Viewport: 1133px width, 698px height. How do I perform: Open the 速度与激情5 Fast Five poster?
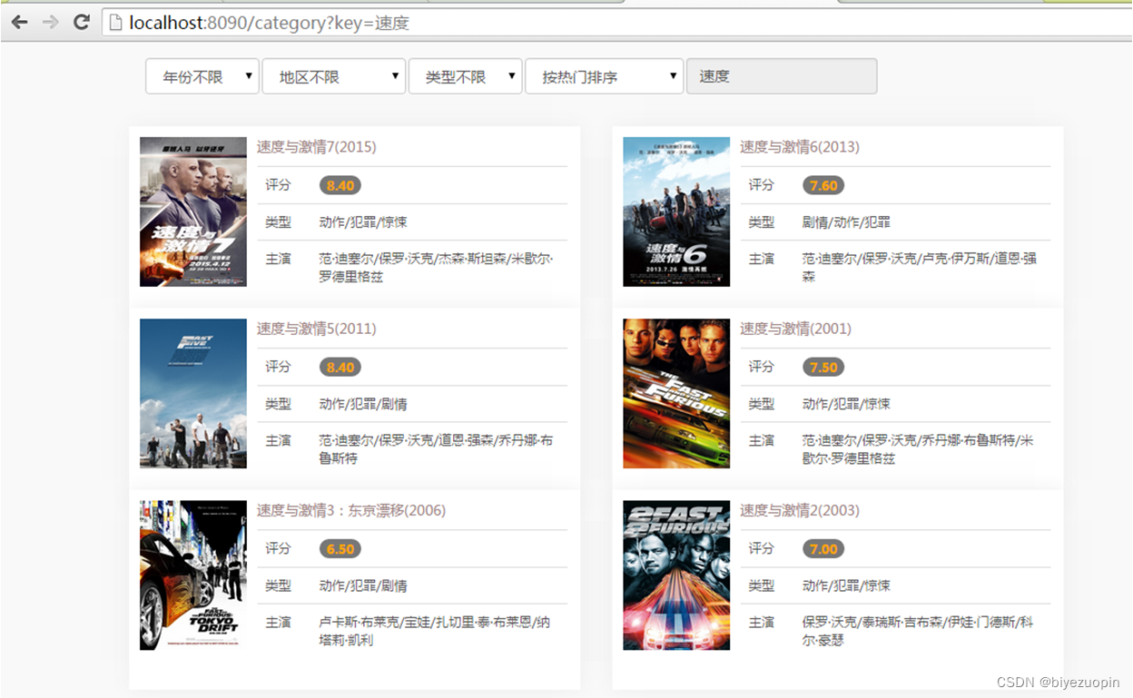pos(193,393)
